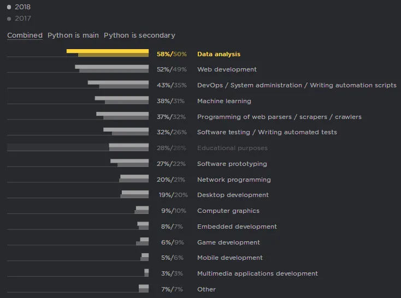The height and width of the screenshot is (298, 401).
Task: Click the 2018 legend dot
Action: (9, 8)
